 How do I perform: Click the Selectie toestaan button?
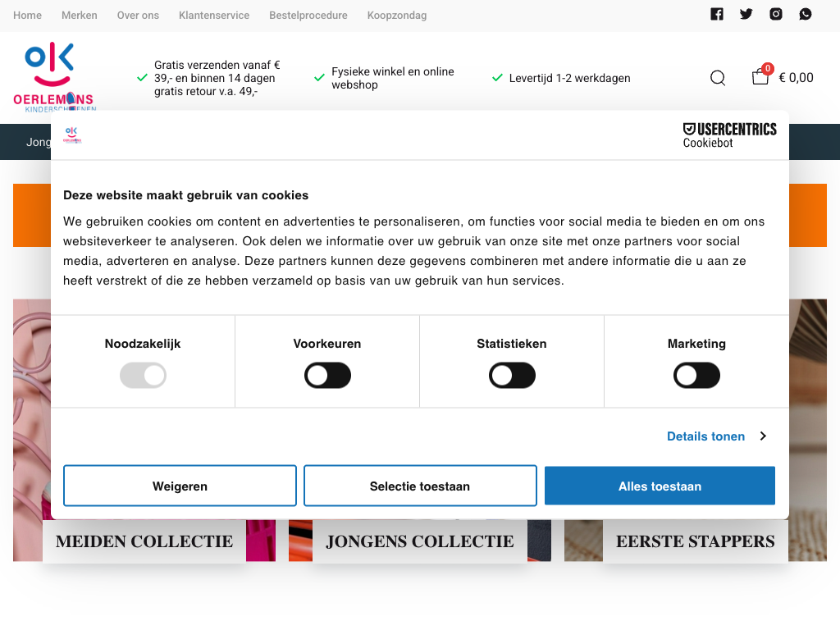click(420, 486)
